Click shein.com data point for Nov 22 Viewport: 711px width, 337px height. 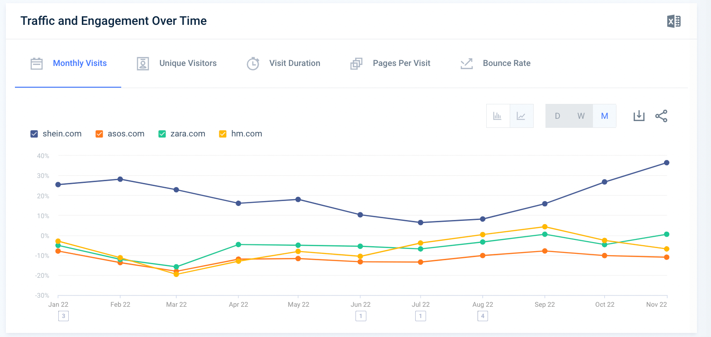(x=667, y=163)
